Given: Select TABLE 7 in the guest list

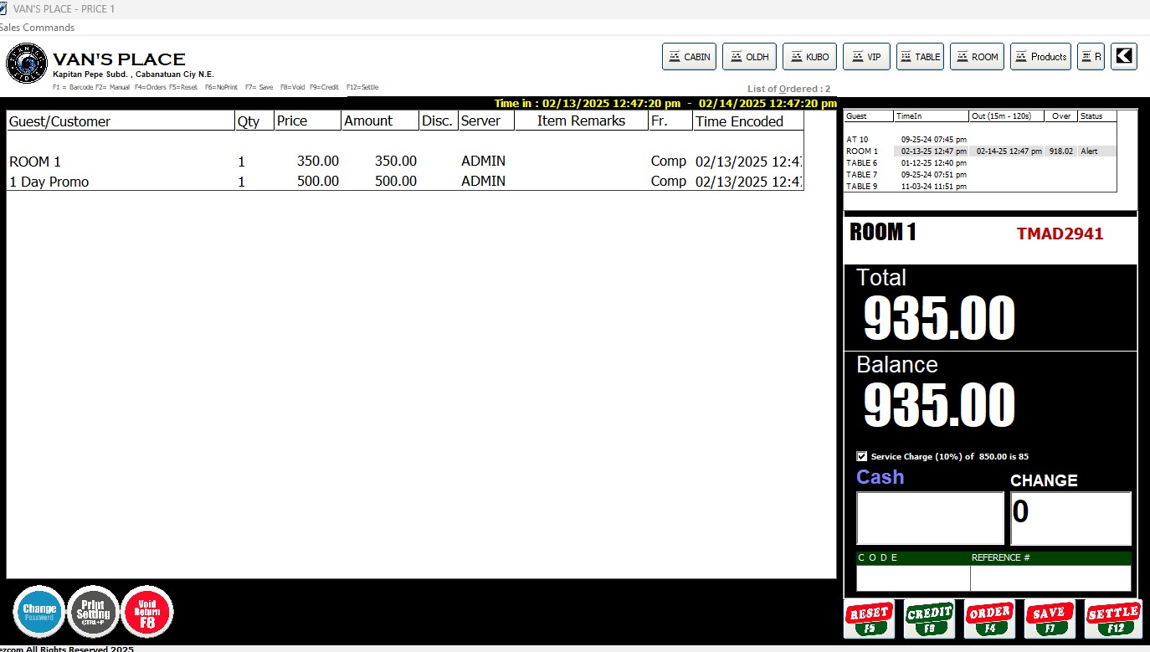Looking at the screenshot, I should [x=862, y=175].
